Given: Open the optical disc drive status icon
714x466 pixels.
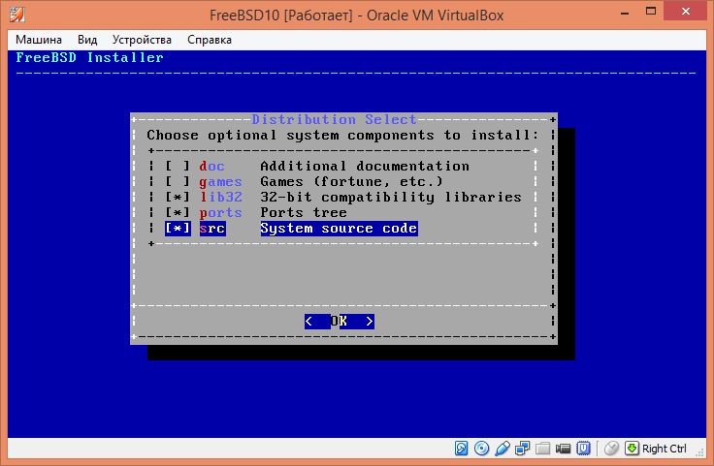Looking at the screenshot, I should 482,449.
